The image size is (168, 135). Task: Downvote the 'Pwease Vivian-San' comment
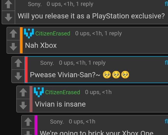tap(18, 76)
